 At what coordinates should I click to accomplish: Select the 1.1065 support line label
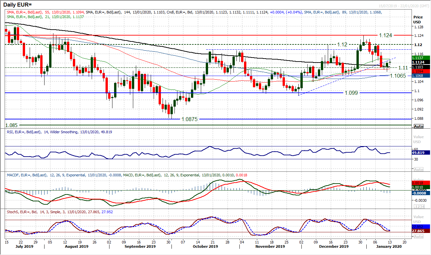point(398,76)
